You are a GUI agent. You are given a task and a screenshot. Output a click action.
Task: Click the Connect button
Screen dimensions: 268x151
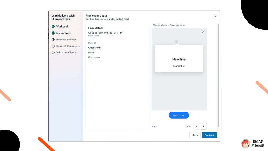pyautogui.click(x=209, y=135)
